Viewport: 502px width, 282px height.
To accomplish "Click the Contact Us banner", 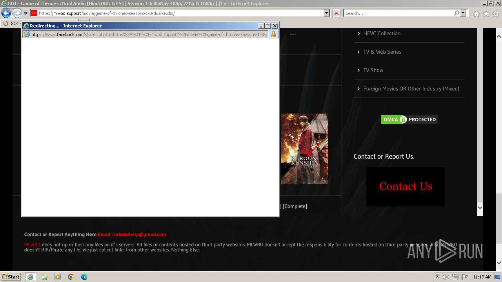I will [x=406, y=186].
